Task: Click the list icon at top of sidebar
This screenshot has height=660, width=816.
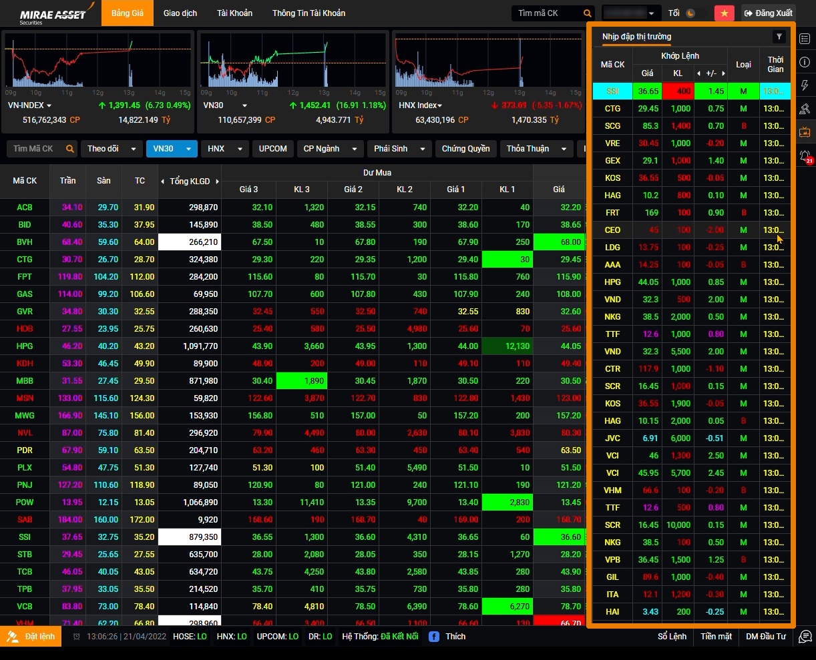Action: tap(804, 39)
